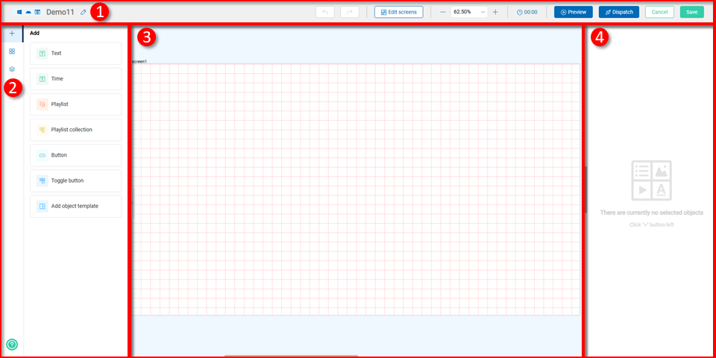The height and width of the screenshot is (358, 716).
Task: Click the screen1 canvas grid area
Action: click(356, 189)
